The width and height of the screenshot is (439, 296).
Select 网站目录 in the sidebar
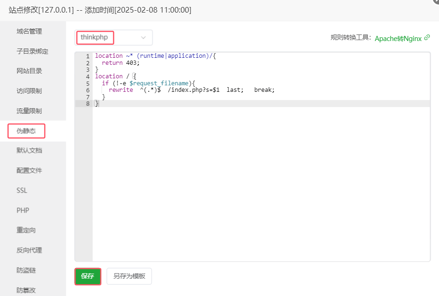pyautogui.click(x=29, y=71)
